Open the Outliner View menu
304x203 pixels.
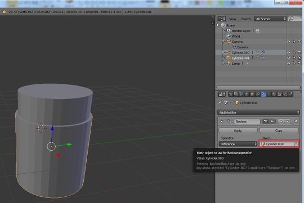pos(233,19)
